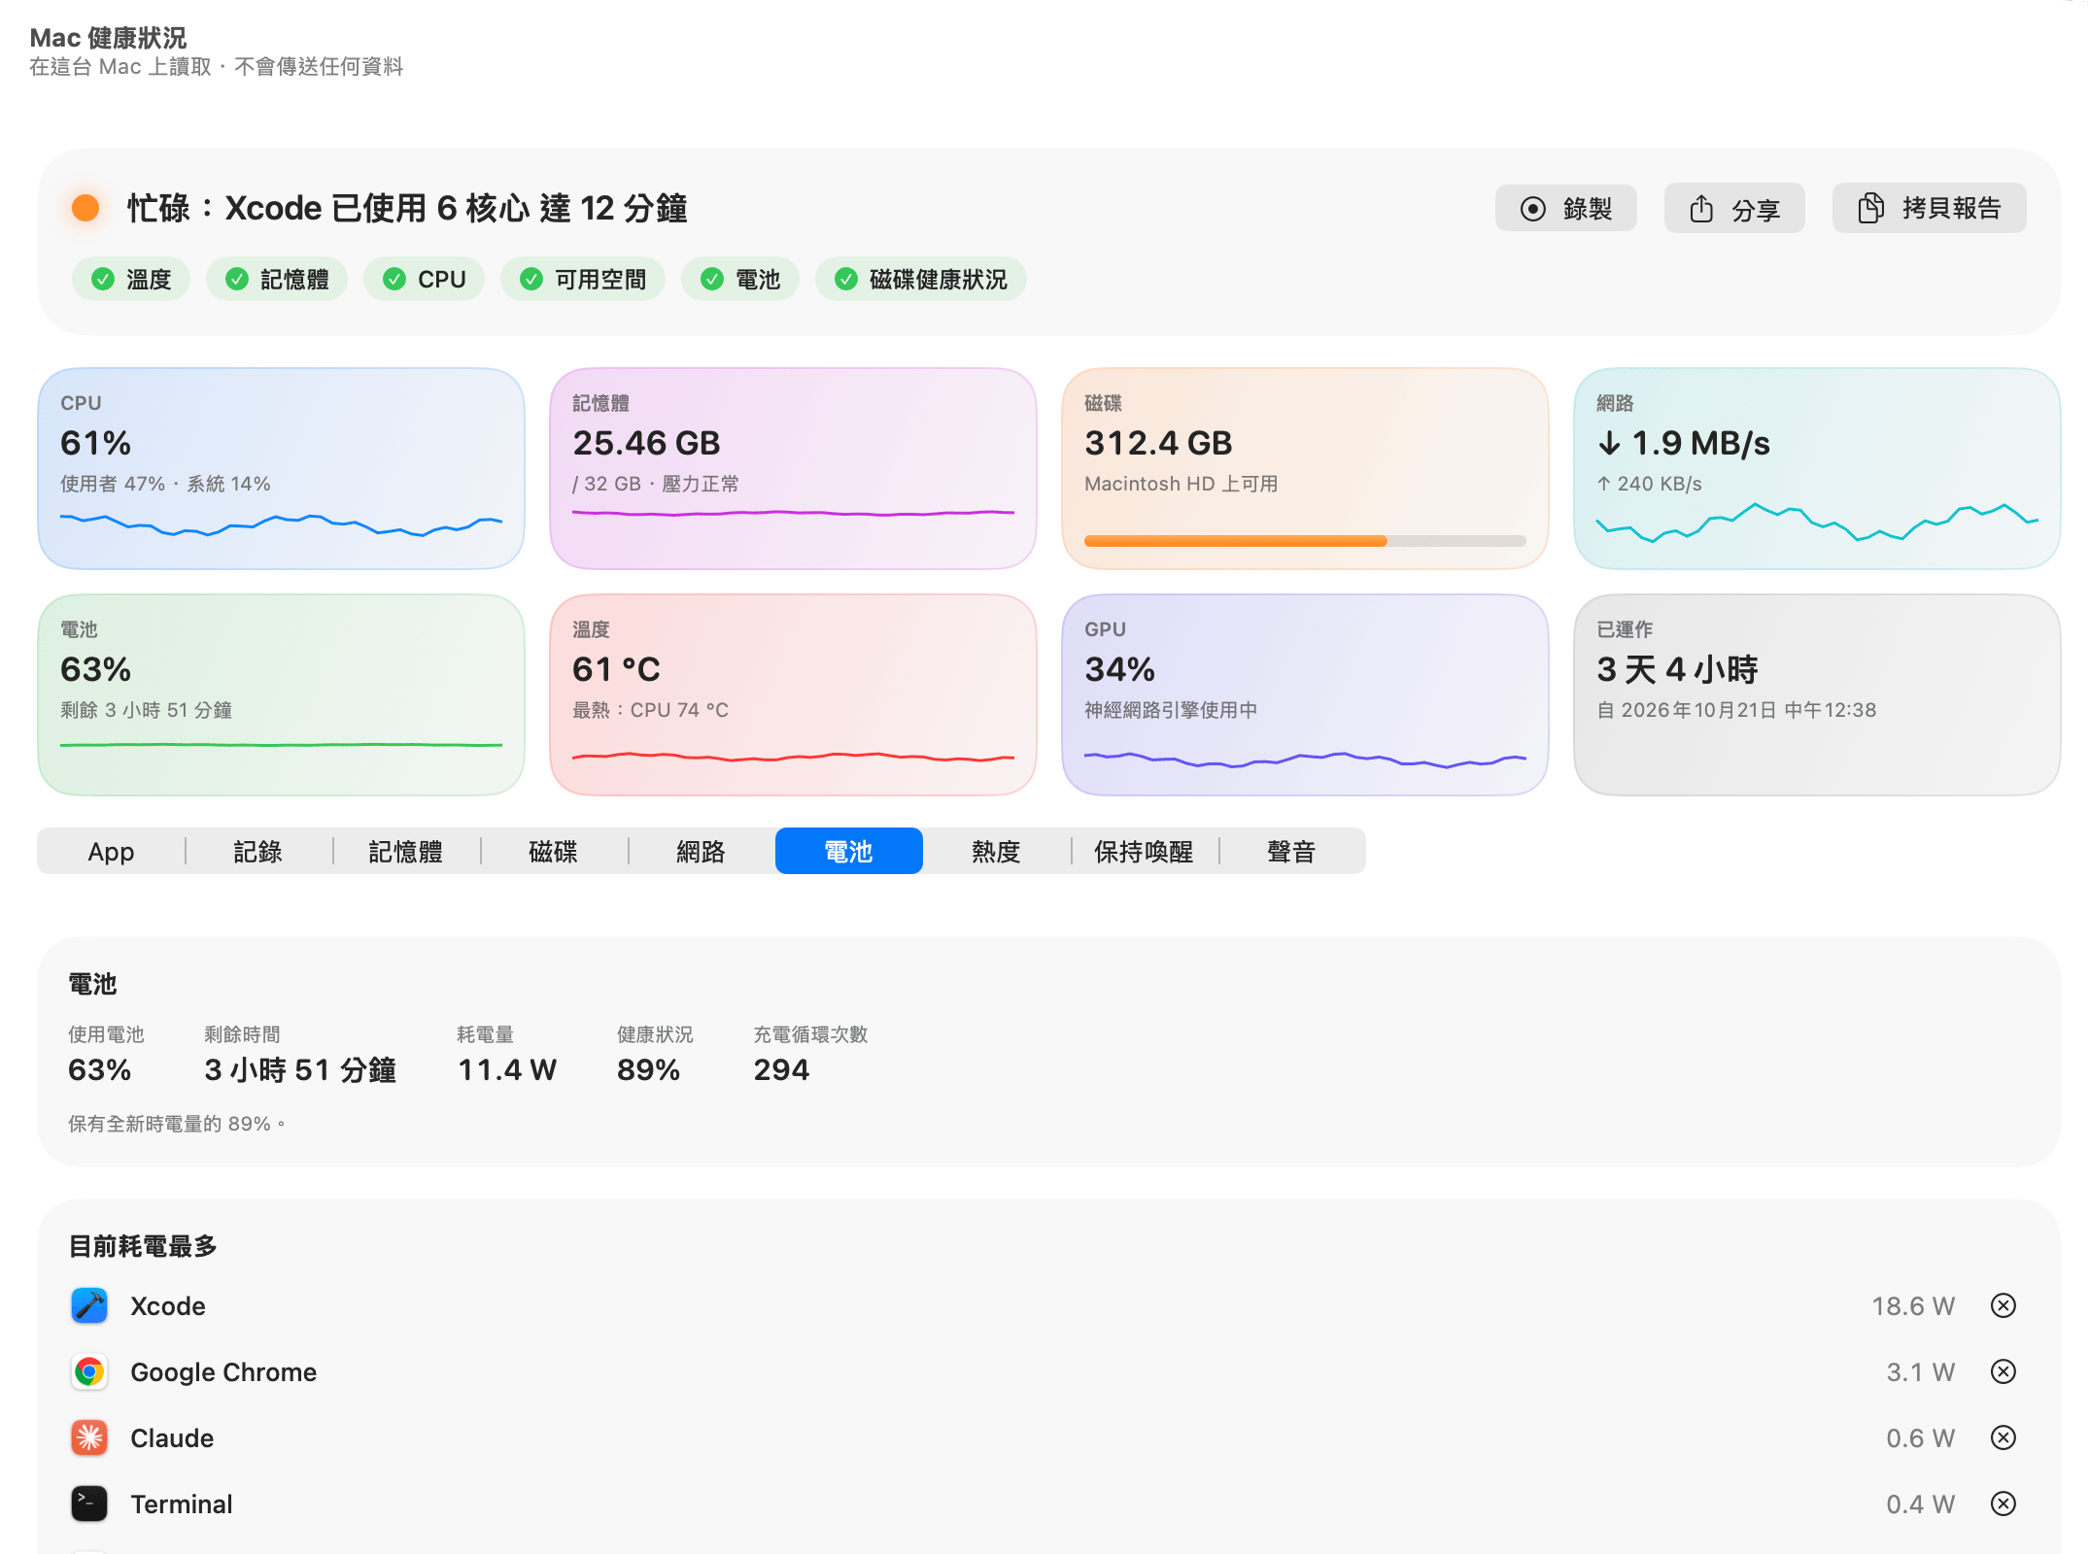Click the 18.6 W Xcode power value

pos(1913,1305)
